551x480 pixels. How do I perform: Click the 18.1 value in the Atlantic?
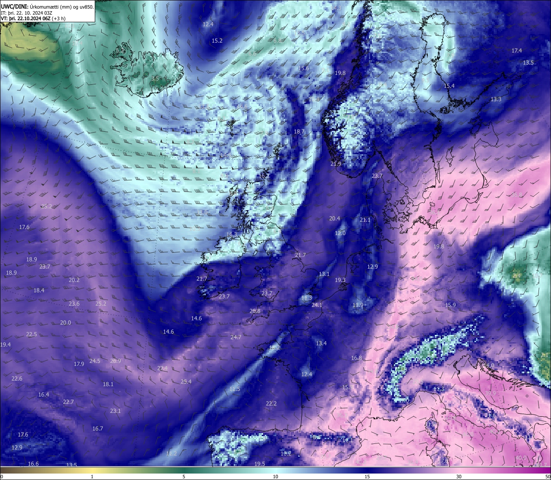[108, 384]
